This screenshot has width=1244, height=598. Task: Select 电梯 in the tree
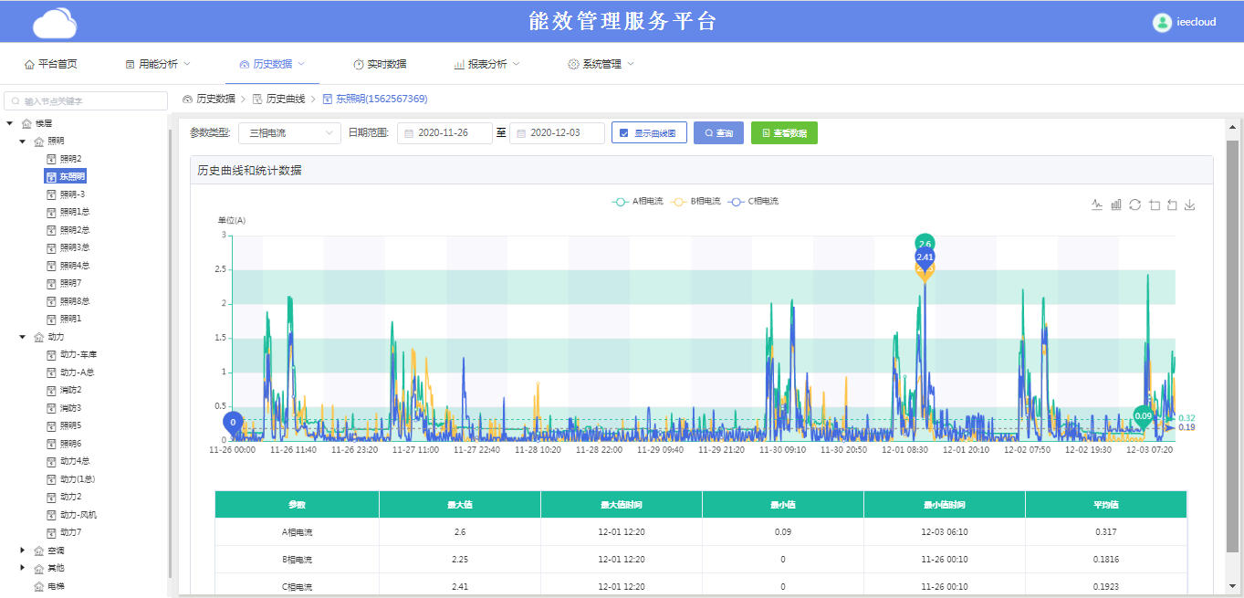pyautogui.click(x=56, y=586)
